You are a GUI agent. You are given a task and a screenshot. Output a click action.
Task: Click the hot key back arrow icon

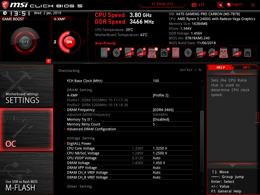tap(200, 70)
